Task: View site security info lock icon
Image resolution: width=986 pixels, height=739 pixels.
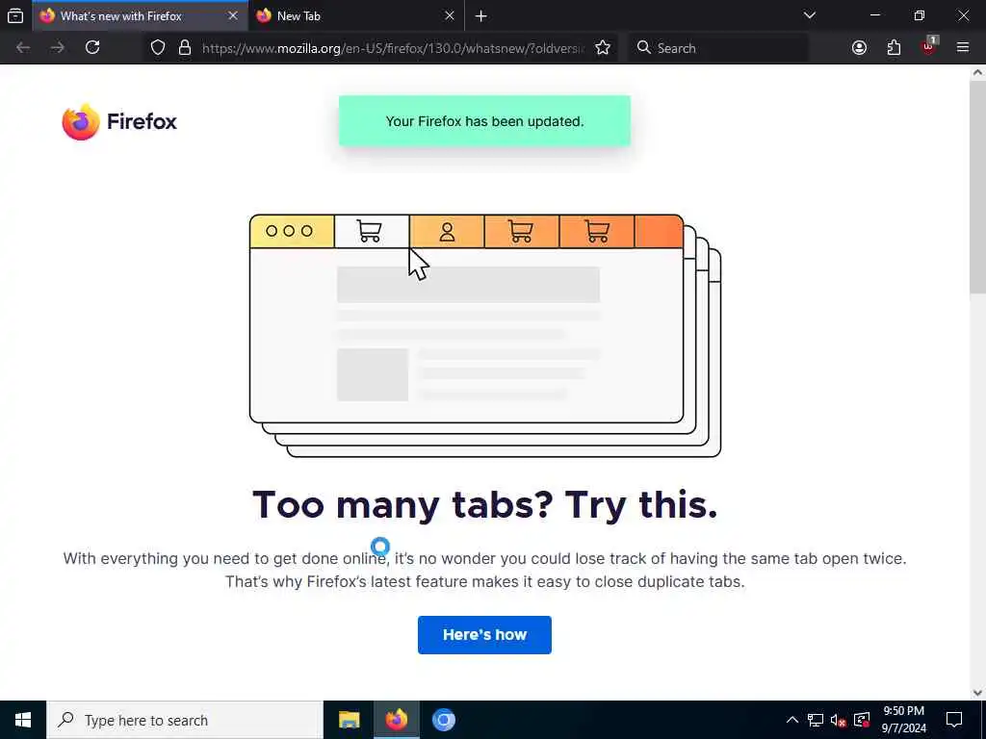Action: [184, 48]
